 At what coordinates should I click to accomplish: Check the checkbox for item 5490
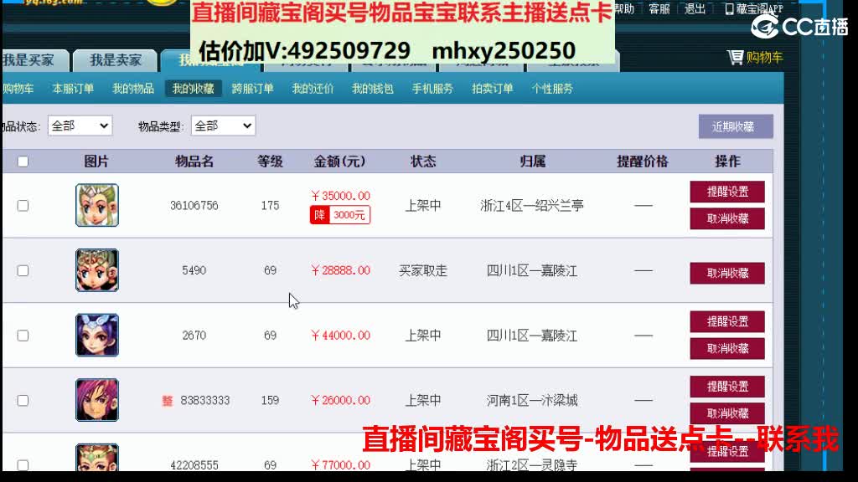(23, 270)
